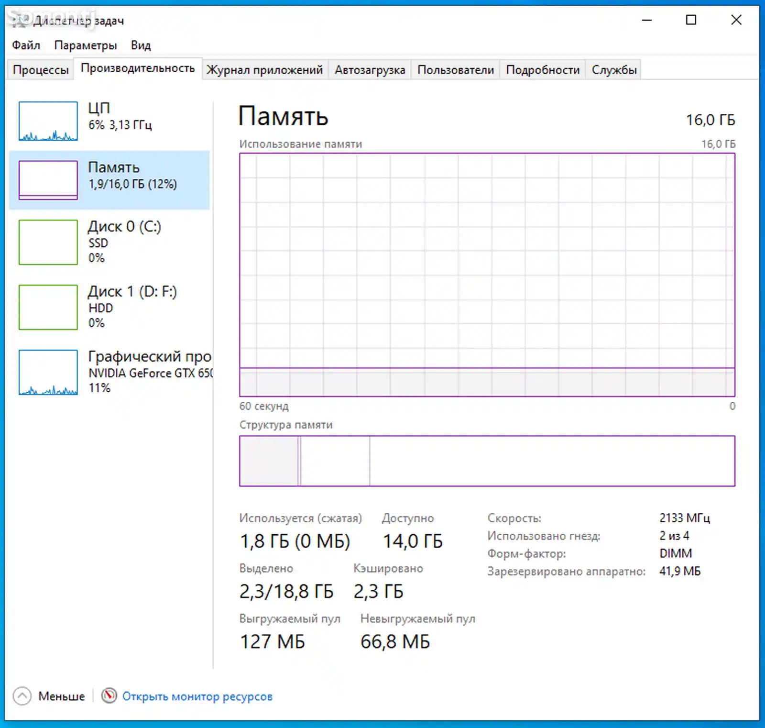Screen dimensions: 765x728
Task: Select the Производительность tab
Action: pos(138,68)
